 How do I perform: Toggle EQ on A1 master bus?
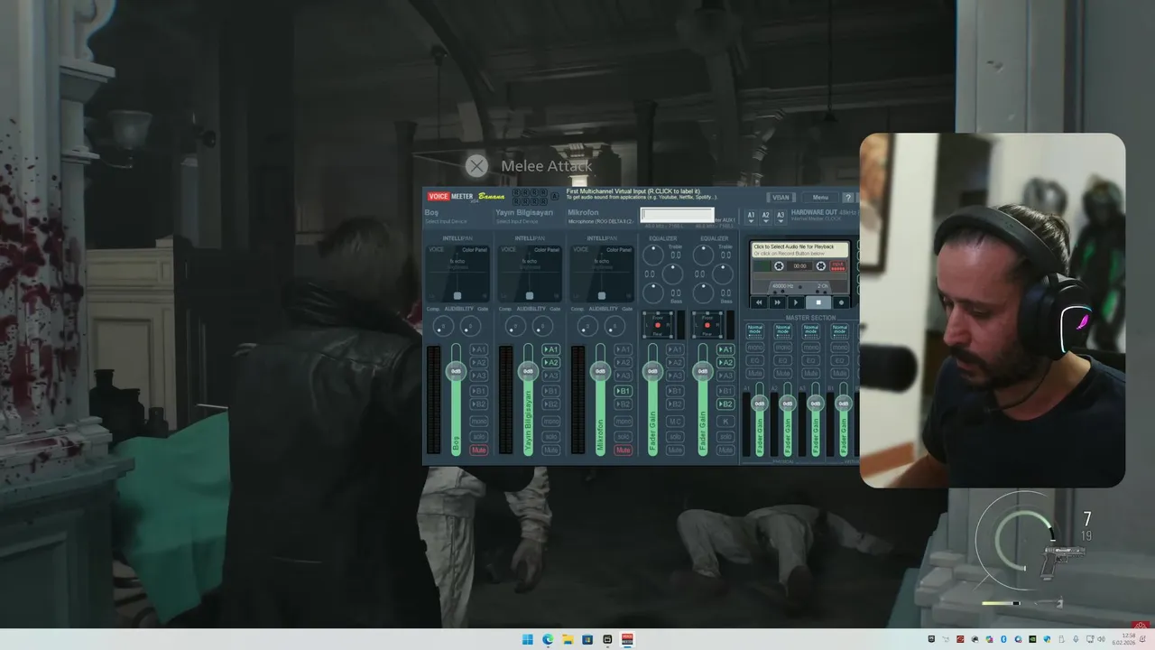(754, 360)
